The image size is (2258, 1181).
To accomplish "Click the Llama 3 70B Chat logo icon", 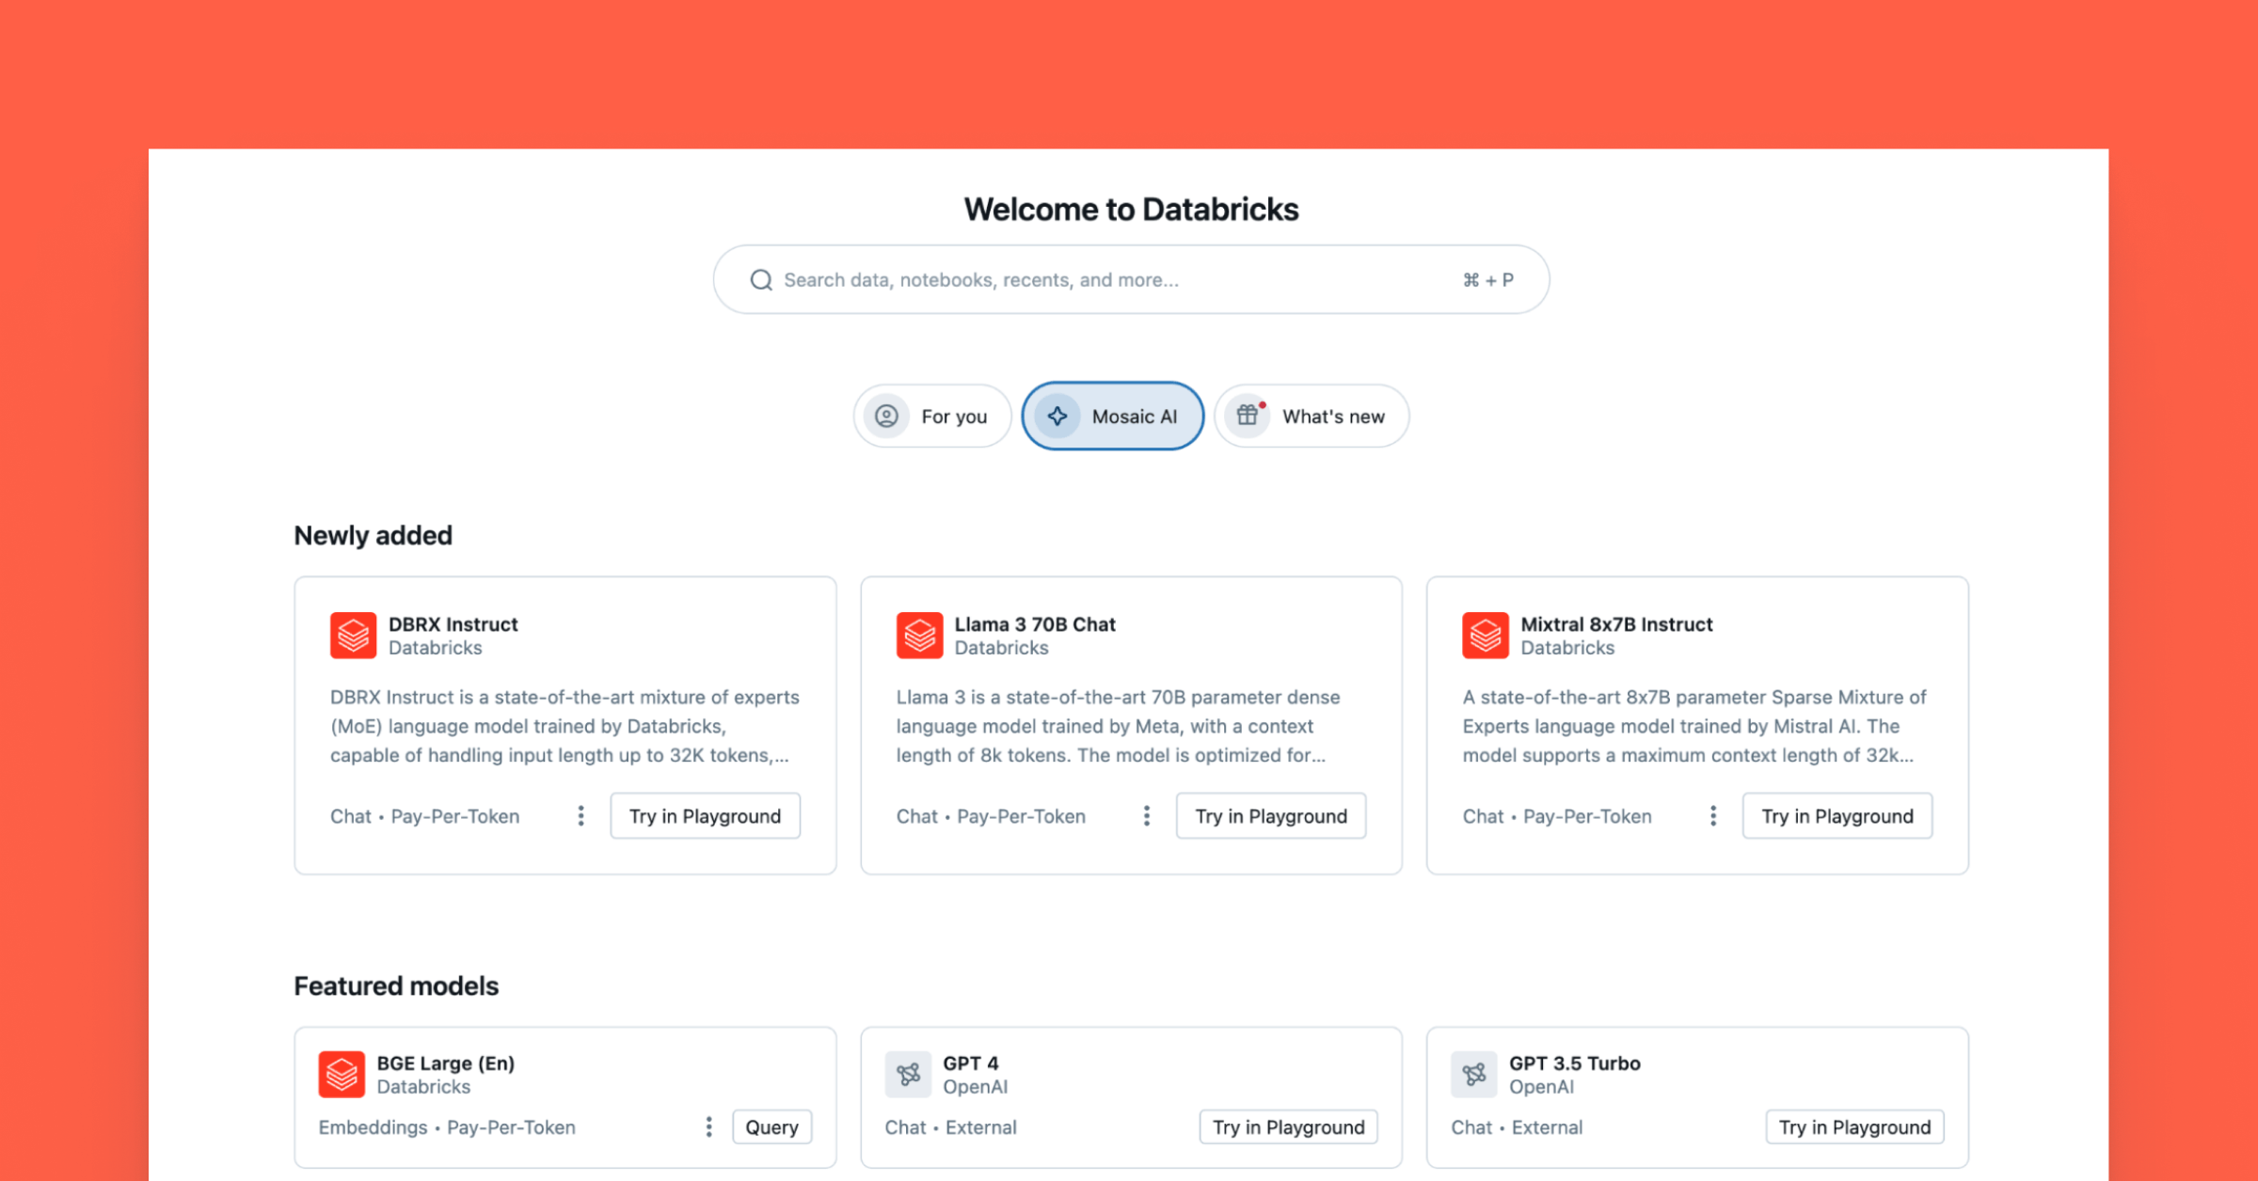I will pyautogui.click(x=919, y=636).
